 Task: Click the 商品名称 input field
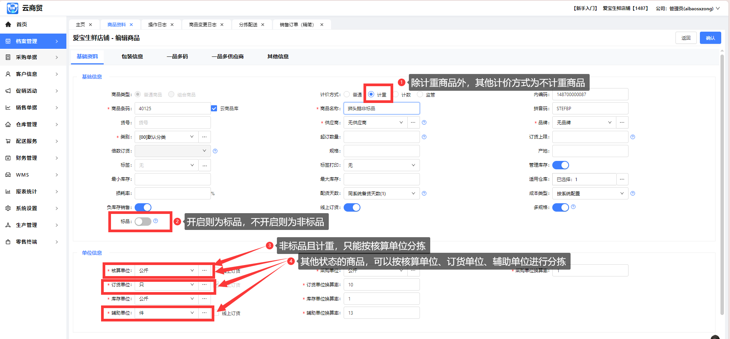(381, 109)
